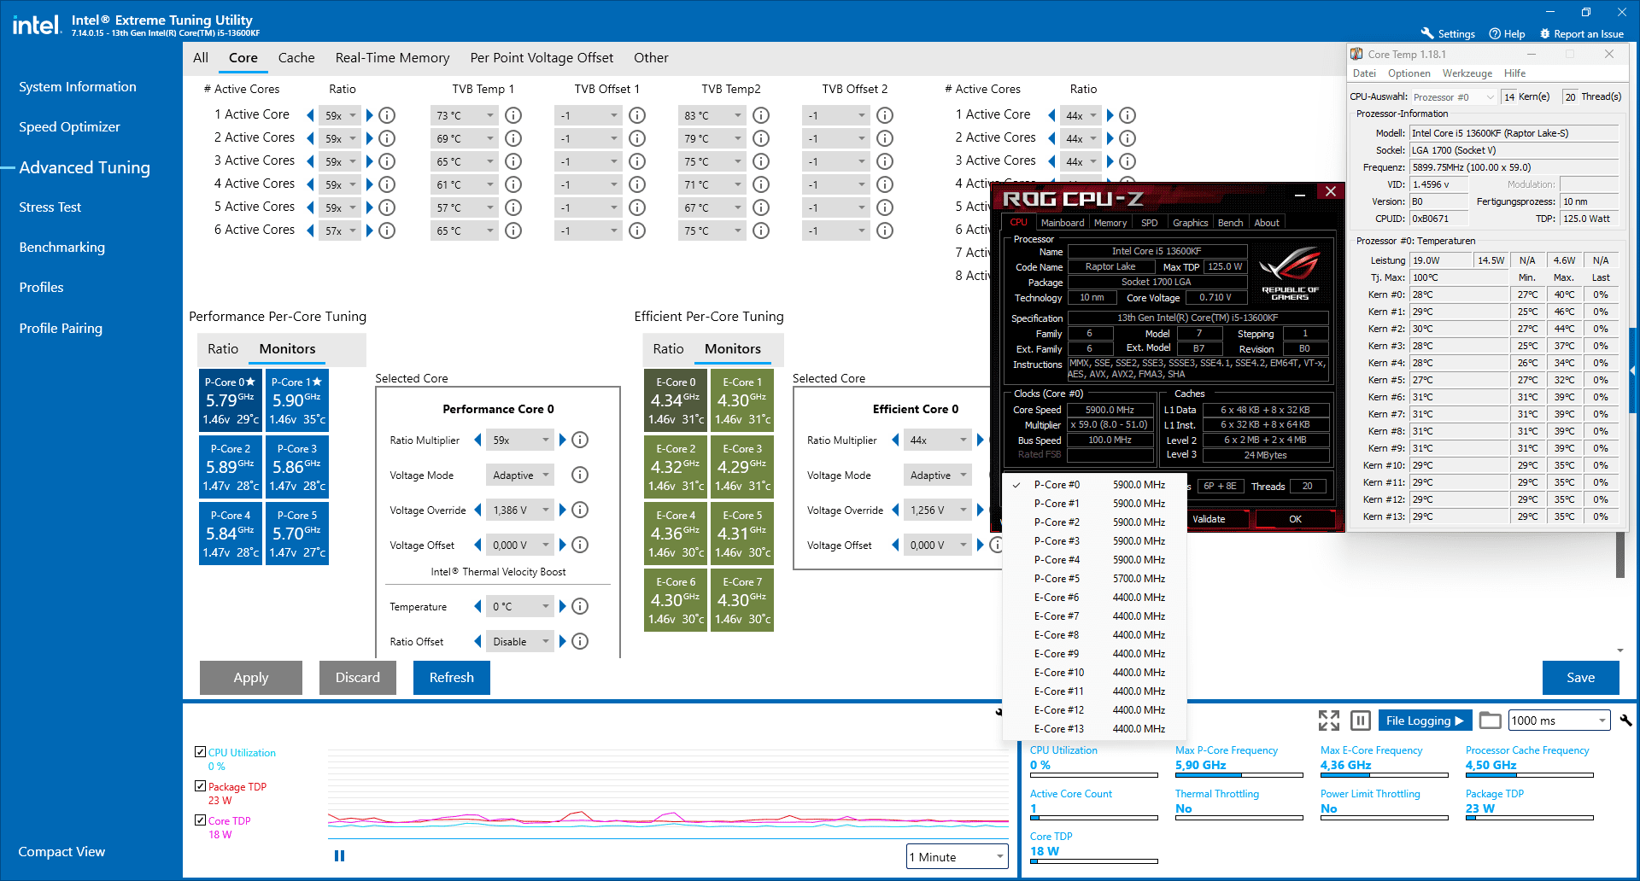Select P-Core #5 5700.0 MHz entry
This screenshot has height=881, width=1640.
point(1096,579)
